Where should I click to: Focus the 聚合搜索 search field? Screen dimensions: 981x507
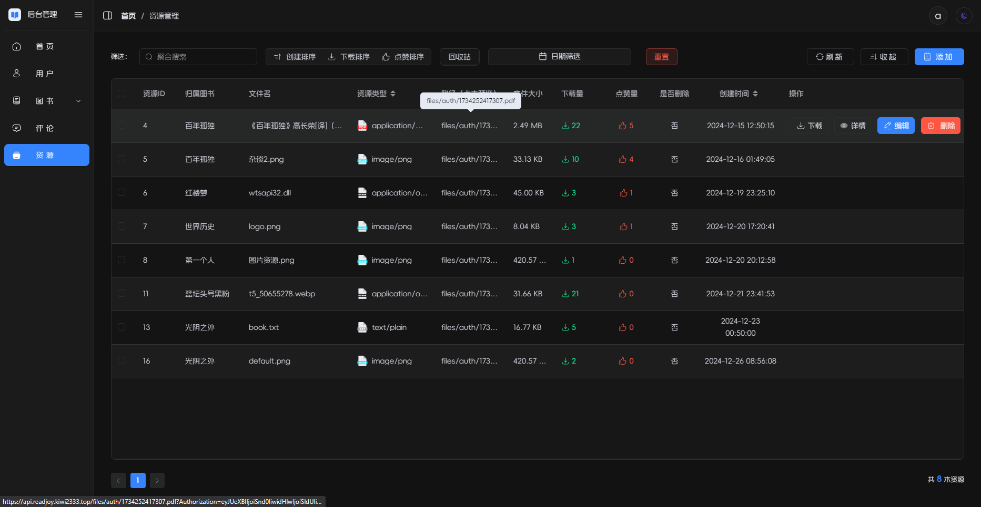198,57
